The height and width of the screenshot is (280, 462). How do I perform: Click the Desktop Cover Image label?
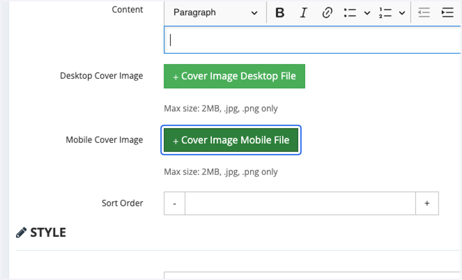click(101, 76)
